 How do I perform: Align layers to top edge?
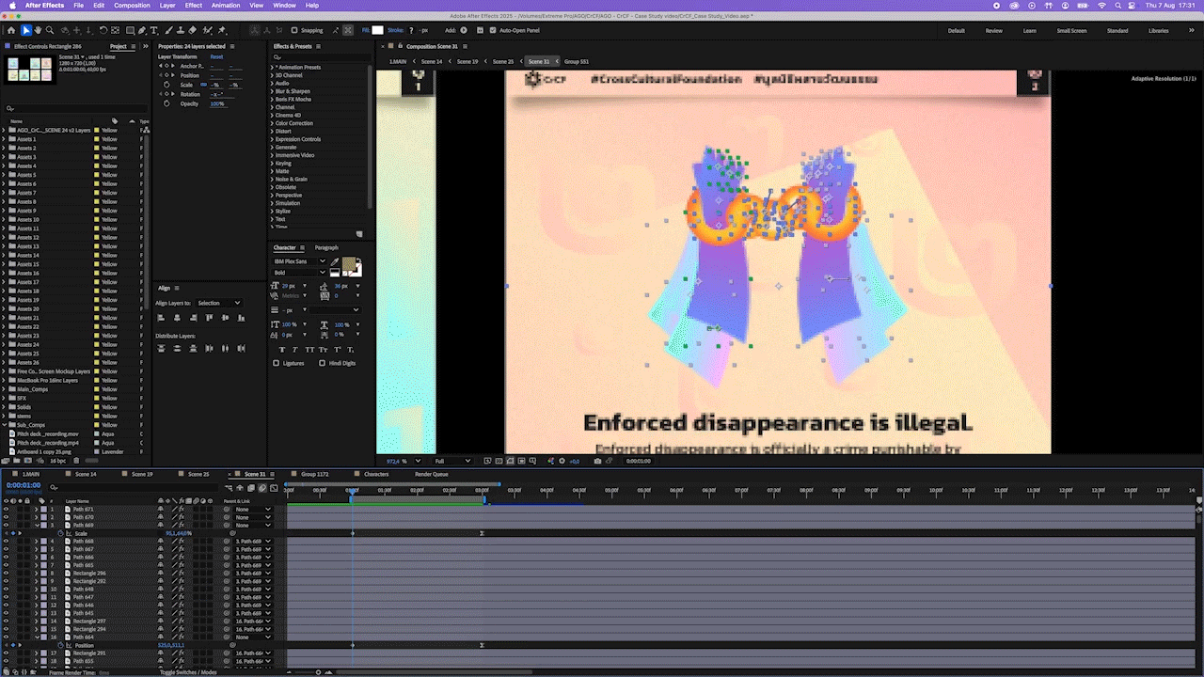coord(209,318)
